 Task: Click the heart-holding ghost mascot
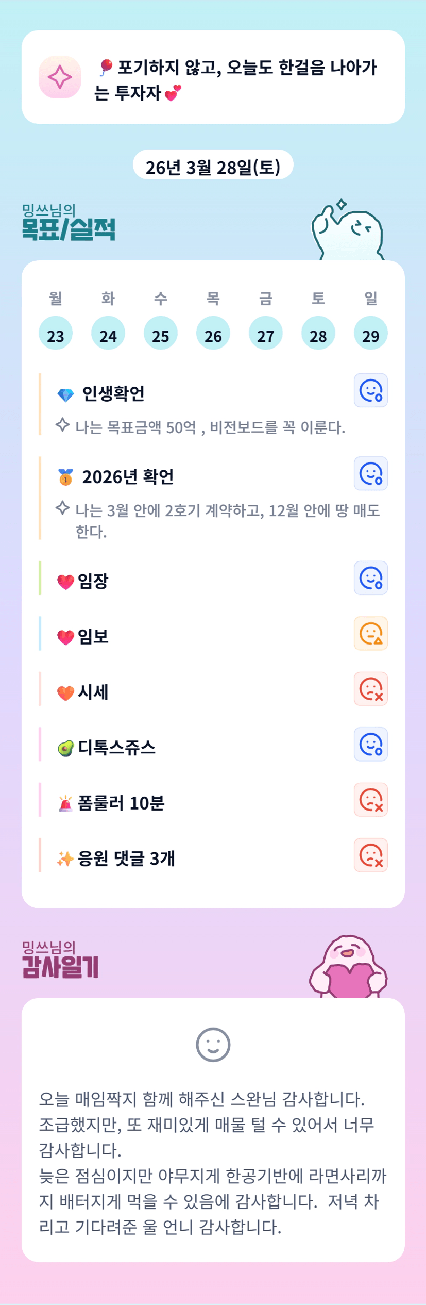(349, 967)
